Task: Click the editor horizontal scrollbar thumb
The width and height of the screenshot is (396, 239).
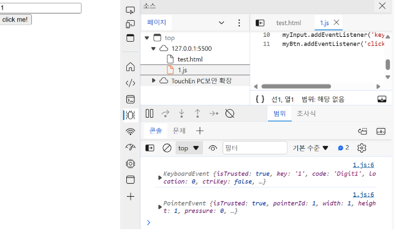Action: tap(296, 86)
